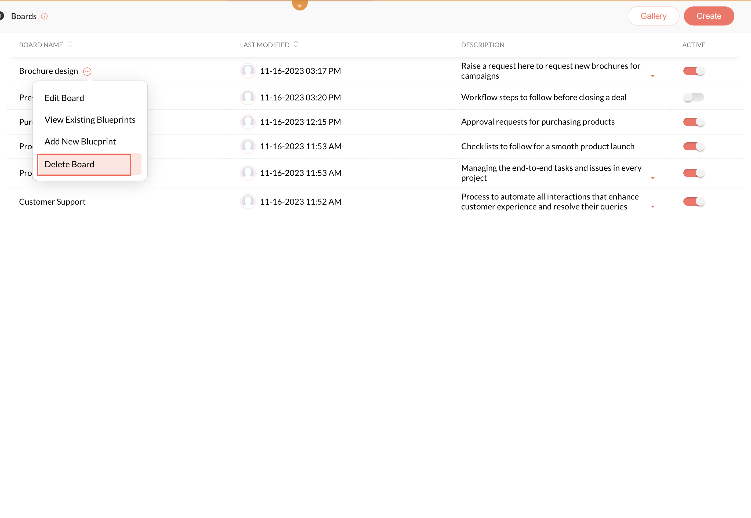Click user avatar on Customer Support row

coord(248,202)
